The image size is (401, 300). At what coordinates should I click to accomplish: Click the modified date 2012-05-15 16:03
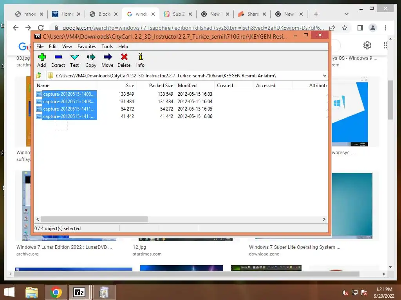pyautogui.click(x=195, y=94)
